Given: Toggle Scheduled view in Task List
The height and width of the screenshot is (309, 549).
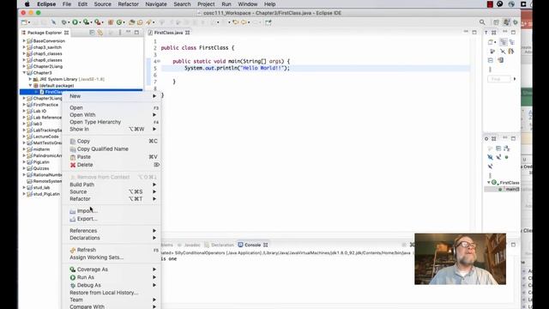Looking at the screenshot, I should pyautogui.click(x=511, y=42).
